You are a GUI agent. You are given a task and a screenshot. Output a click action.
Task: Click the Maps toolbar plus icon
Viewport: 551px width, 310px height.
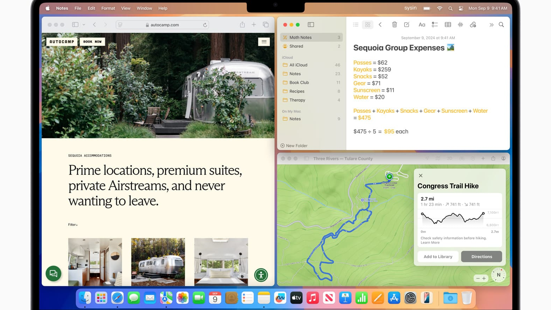tap(483, 159)
